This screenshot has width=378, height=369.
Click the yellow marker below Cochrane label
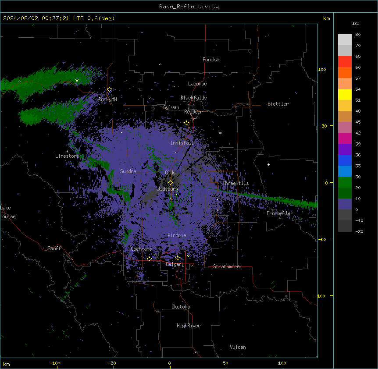[149, 259]
